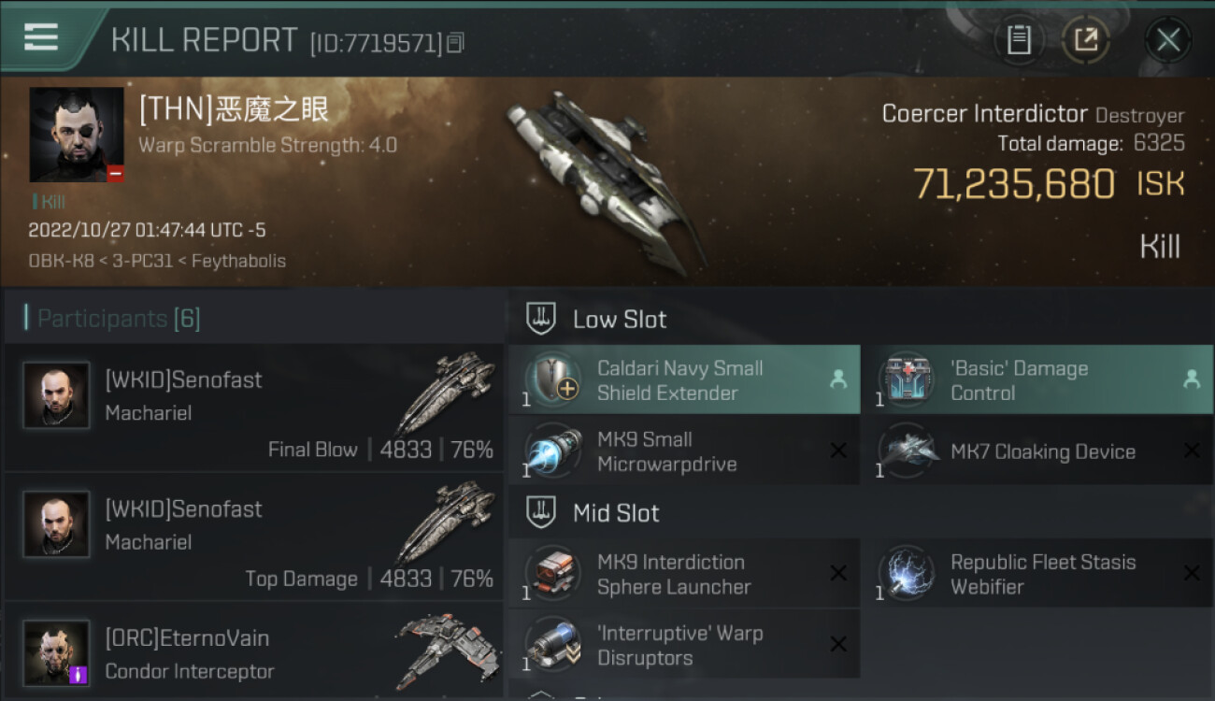View Senofast Final Blow participant entry
The image size is (1215, 701).
tap(253, 408)
